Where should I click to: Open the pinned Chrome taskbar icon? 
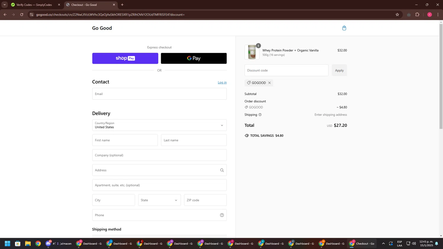(x=38, y=244)
